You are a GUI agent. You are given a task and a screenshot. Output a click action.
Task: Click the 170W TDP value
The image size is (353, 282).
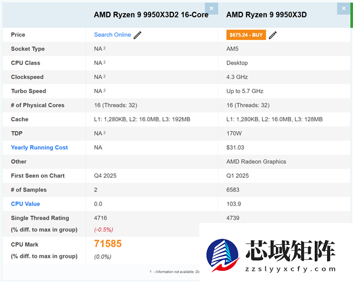tap(234, 133)
